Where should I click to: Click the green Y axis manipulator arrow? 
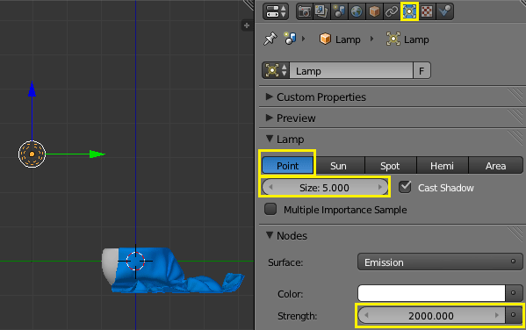[97, 154]
